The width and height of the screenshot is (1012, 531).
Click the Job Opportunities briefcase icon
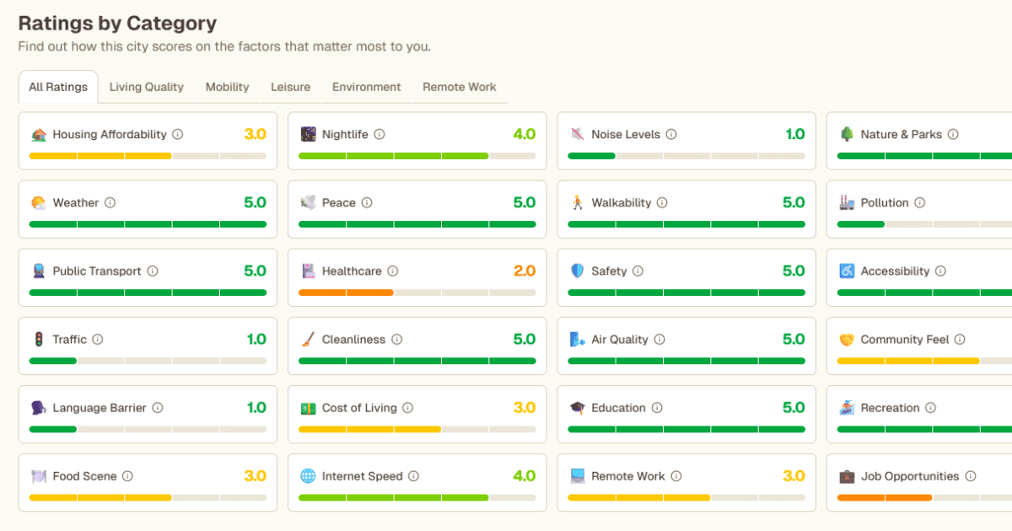(x=847, y=476)
